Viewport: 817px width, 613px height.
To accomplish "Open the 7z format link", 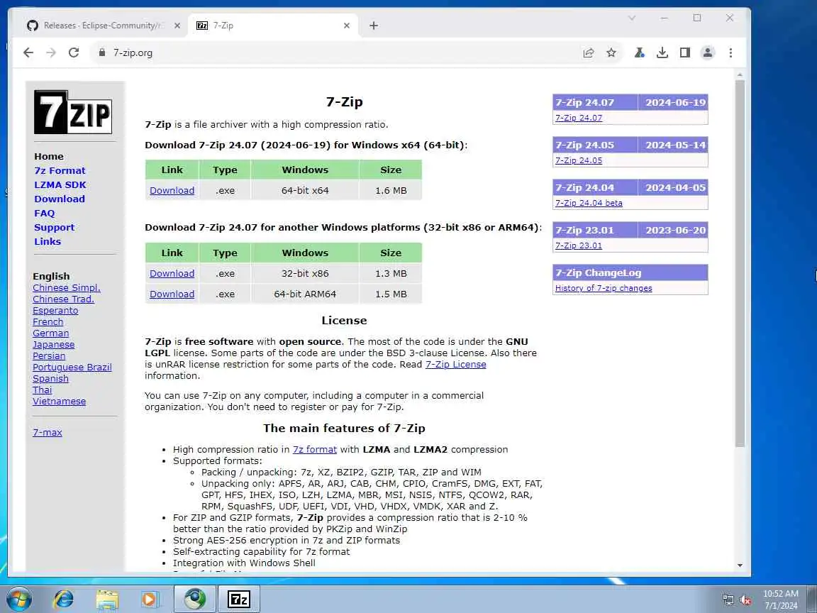I will 315,449.
